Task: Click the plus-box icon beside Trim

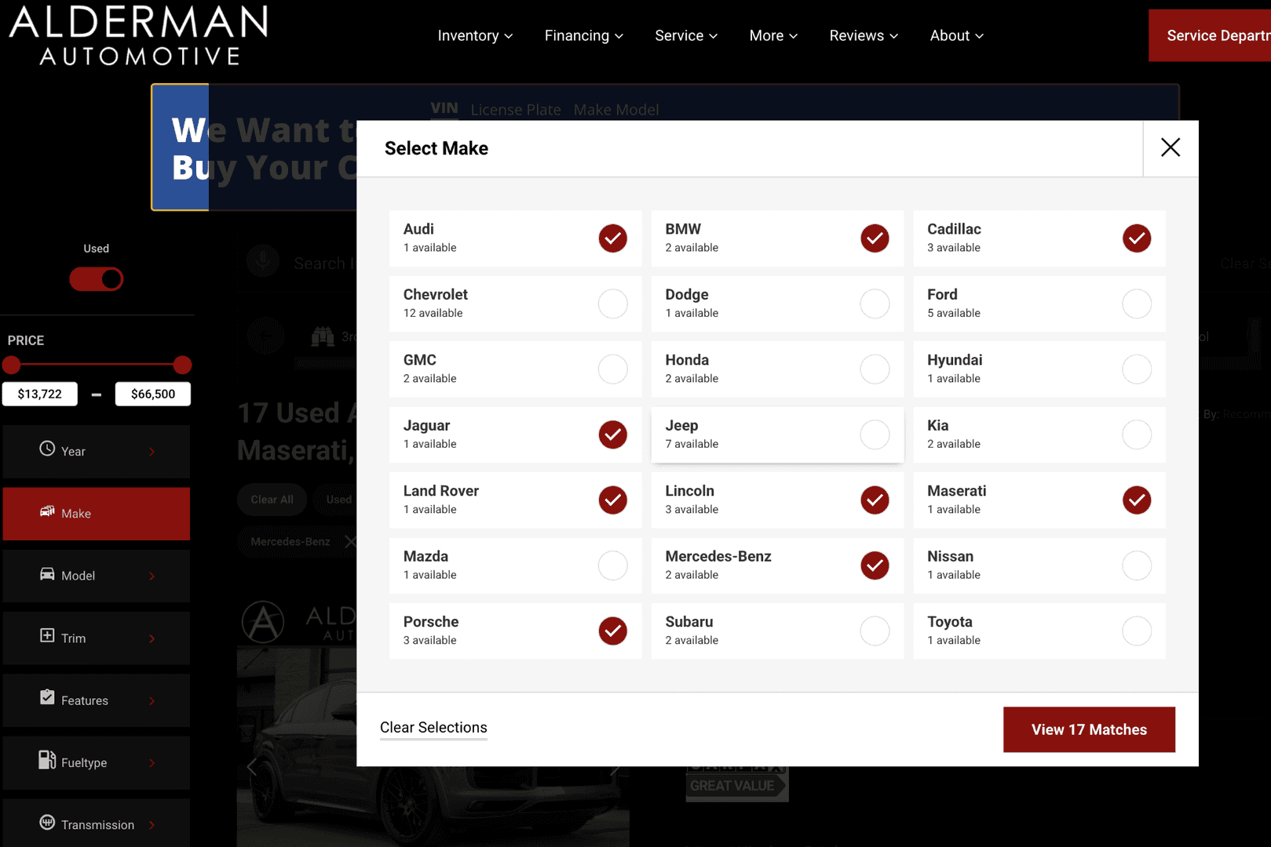Action: tap(47, 635)
